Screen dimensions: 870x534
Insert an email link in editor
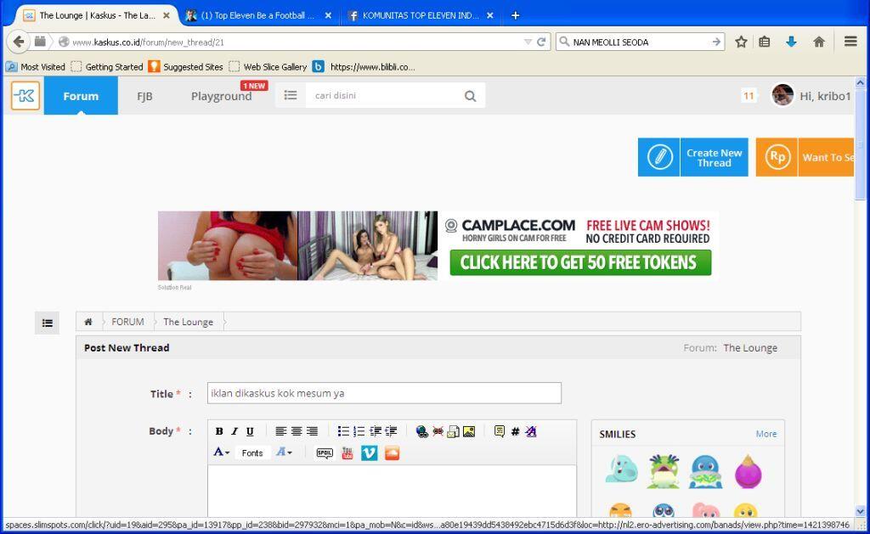(454, 431)
